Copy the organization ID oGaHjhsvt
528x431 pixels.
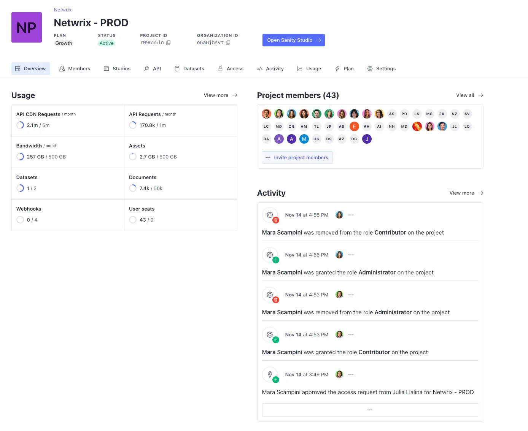[228, 43]
